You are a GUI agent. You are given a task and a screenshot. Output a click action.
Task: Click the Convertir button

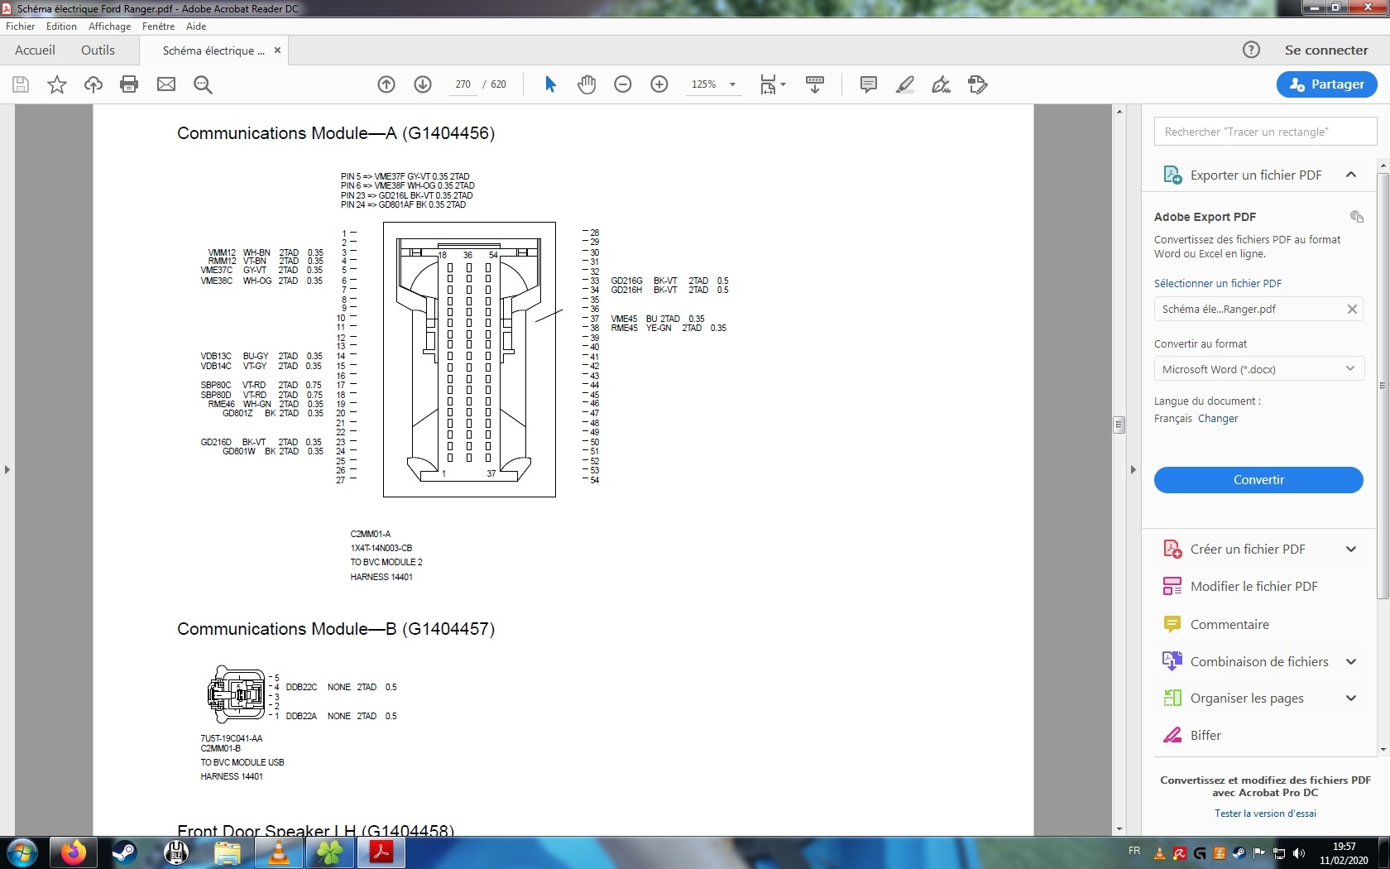tap(1258, 480)
